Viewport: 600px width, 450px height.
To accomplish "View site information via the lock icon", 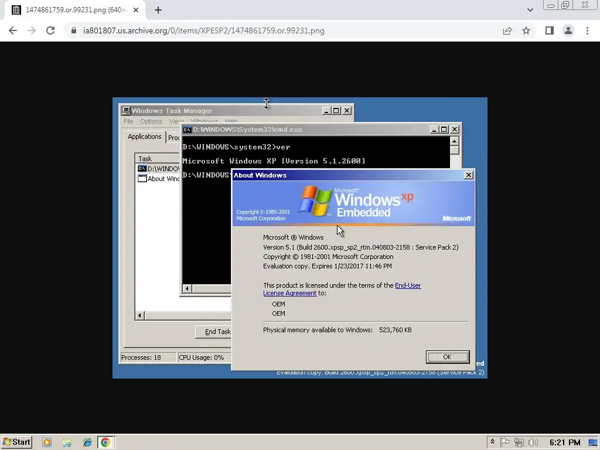I will 74,30.
